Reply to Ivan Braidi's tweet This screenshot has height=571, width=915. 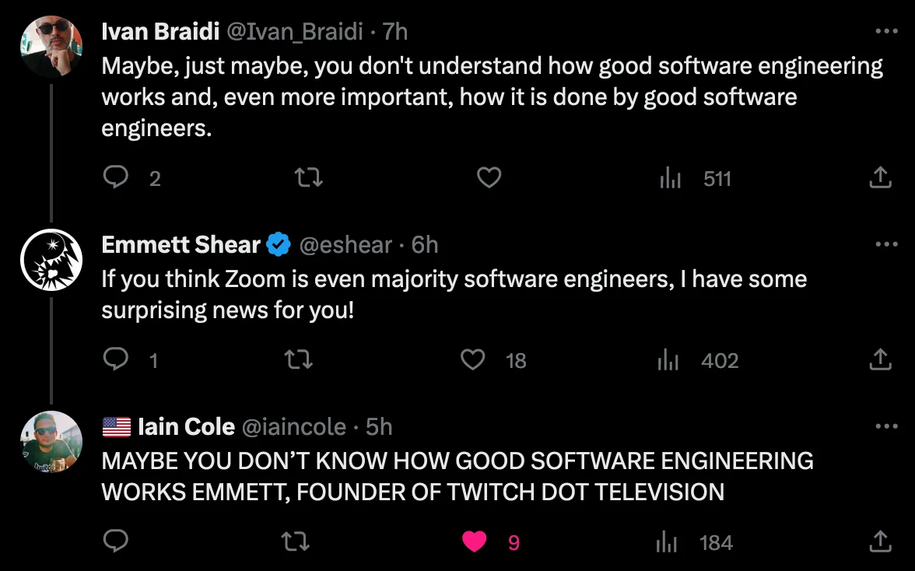click(x=115, y=177)
